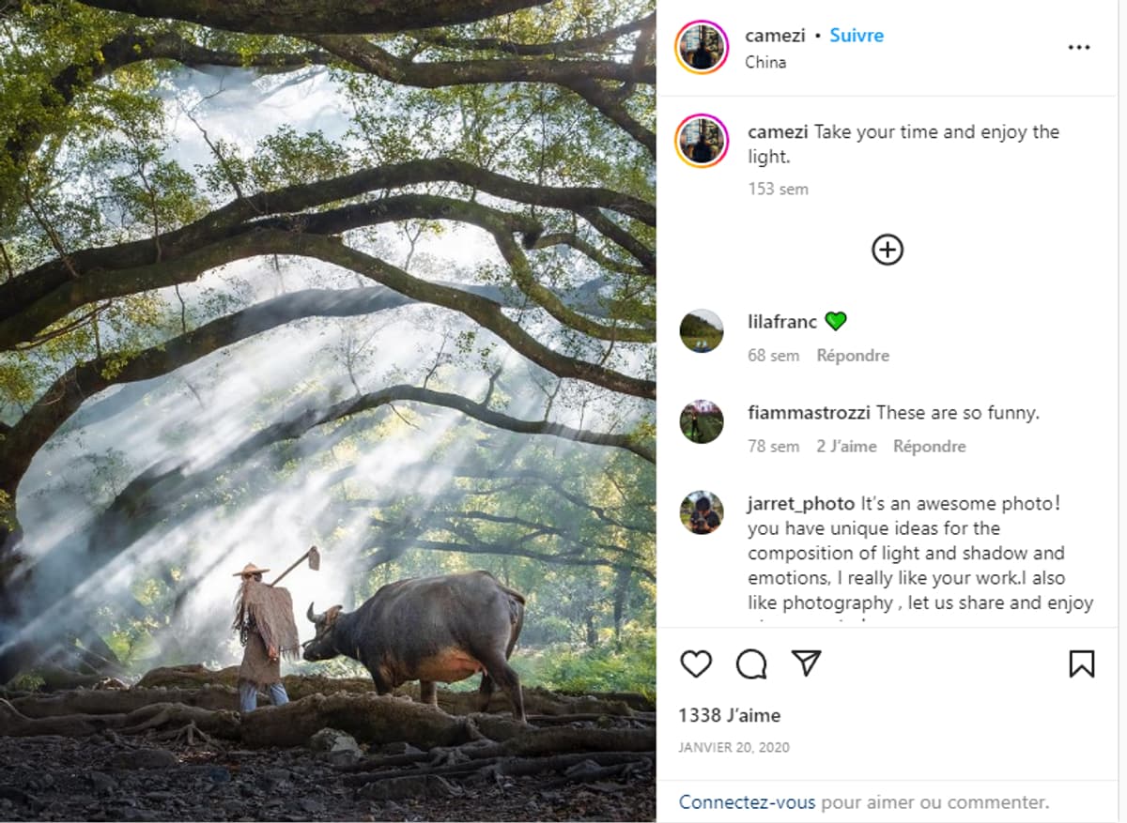The height and width of the screenshot is (823, 1127).
Task: Click the farmer and buffalo photo
Action: pyautogui.click(x=328, y=411)
